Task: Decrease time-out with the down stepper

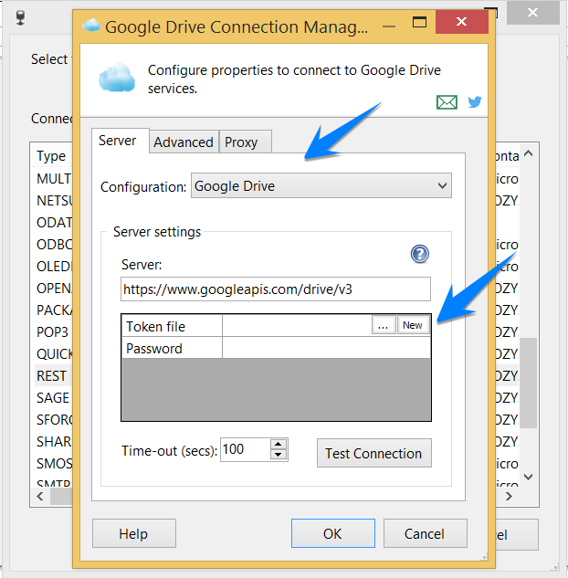Action: pyautogui.click(x=279, y=455)
